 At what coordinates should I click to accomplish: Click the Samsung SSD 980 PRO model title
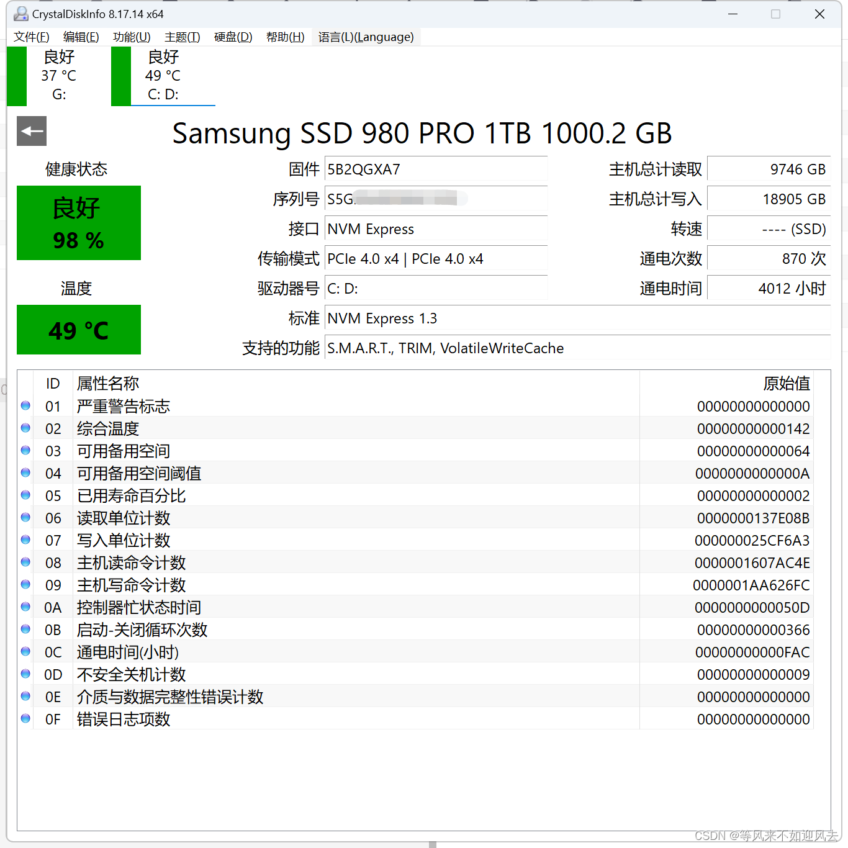click(x=422, y=133)
